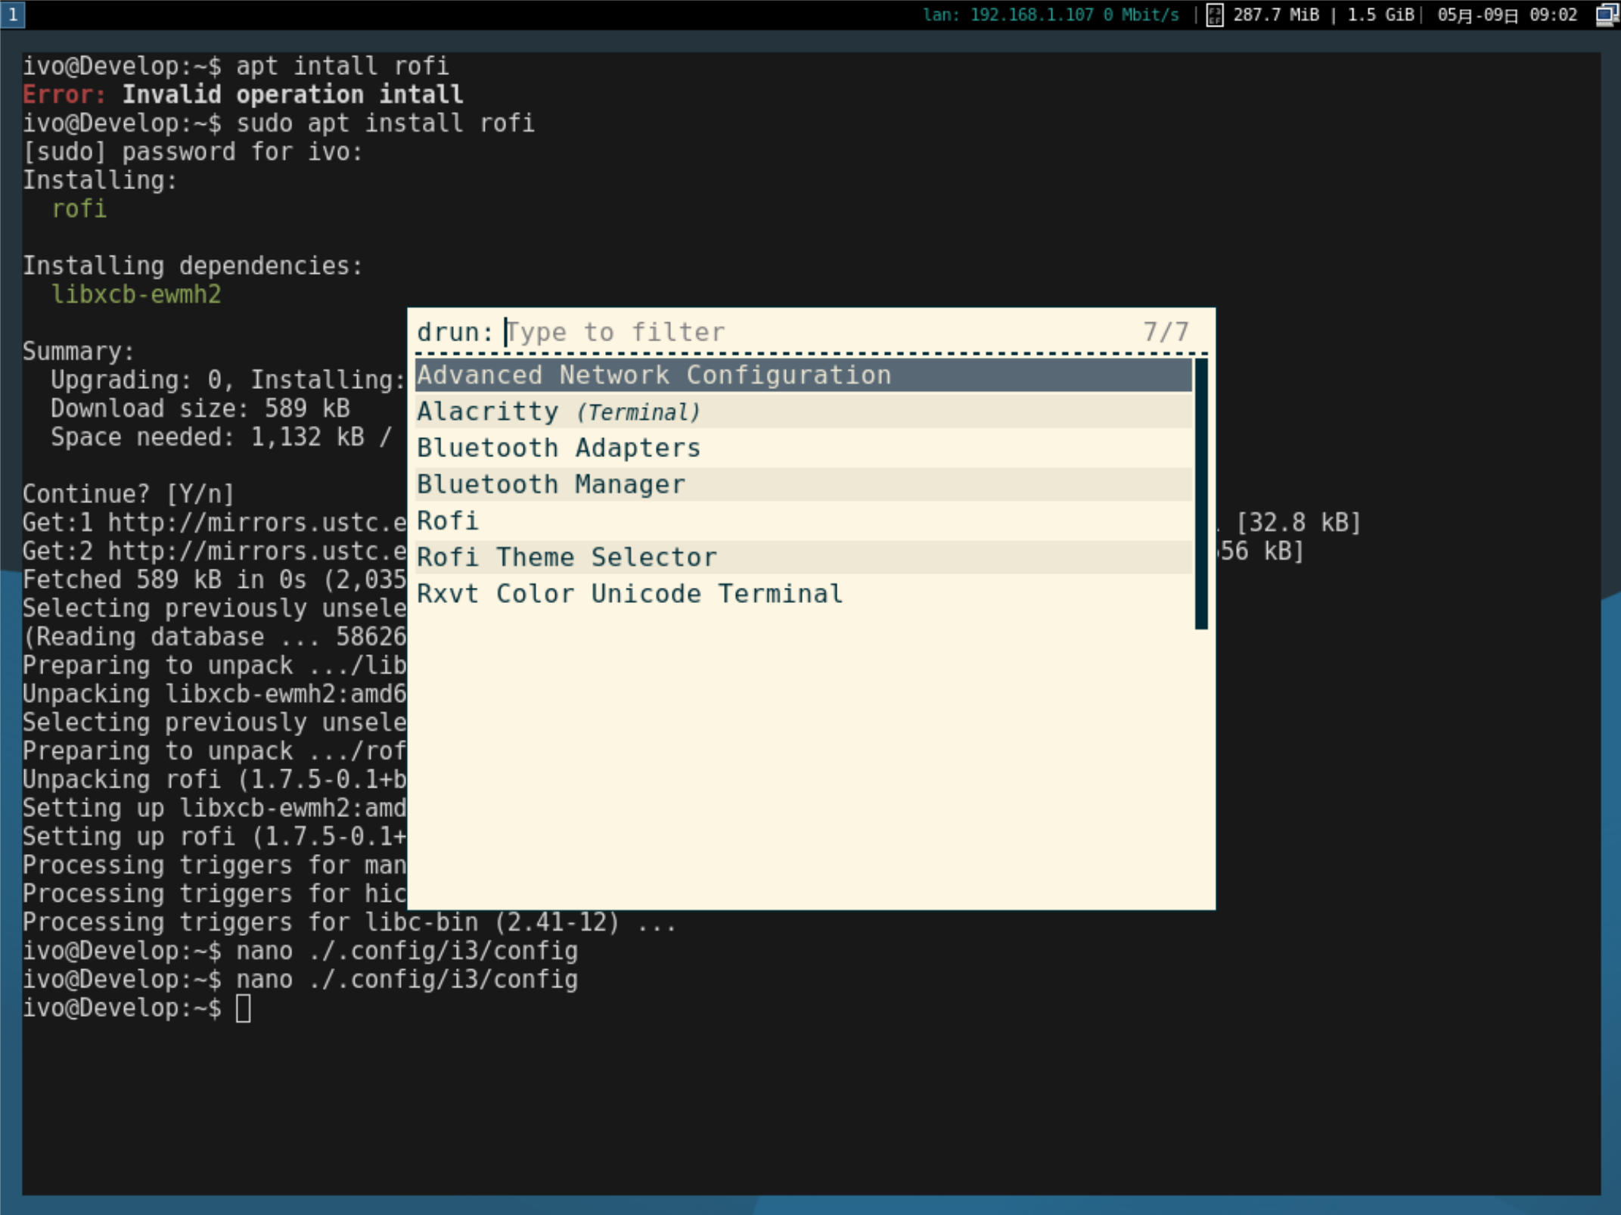Launch Alacritty (Terminal) from the list
The width and height of the screenshot is (1621, 1215).
803,412
